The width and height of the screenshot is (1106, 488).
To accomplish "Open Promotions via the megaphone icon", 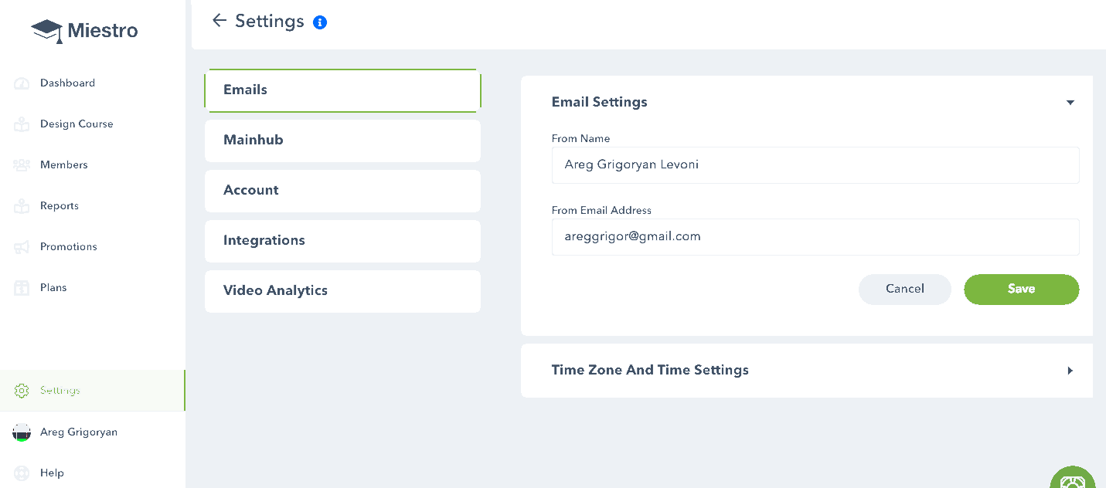I will click(22, 247).
